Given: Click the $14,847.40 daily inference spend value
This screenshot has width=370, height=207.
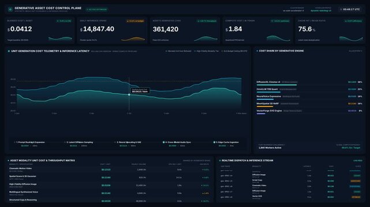Looking at the screenshot, I should [97, 29].
